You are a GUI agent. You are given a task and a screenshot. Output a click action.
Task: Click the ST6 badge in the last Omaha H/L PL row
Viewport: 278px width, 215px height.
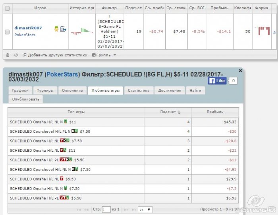[64, 198]
